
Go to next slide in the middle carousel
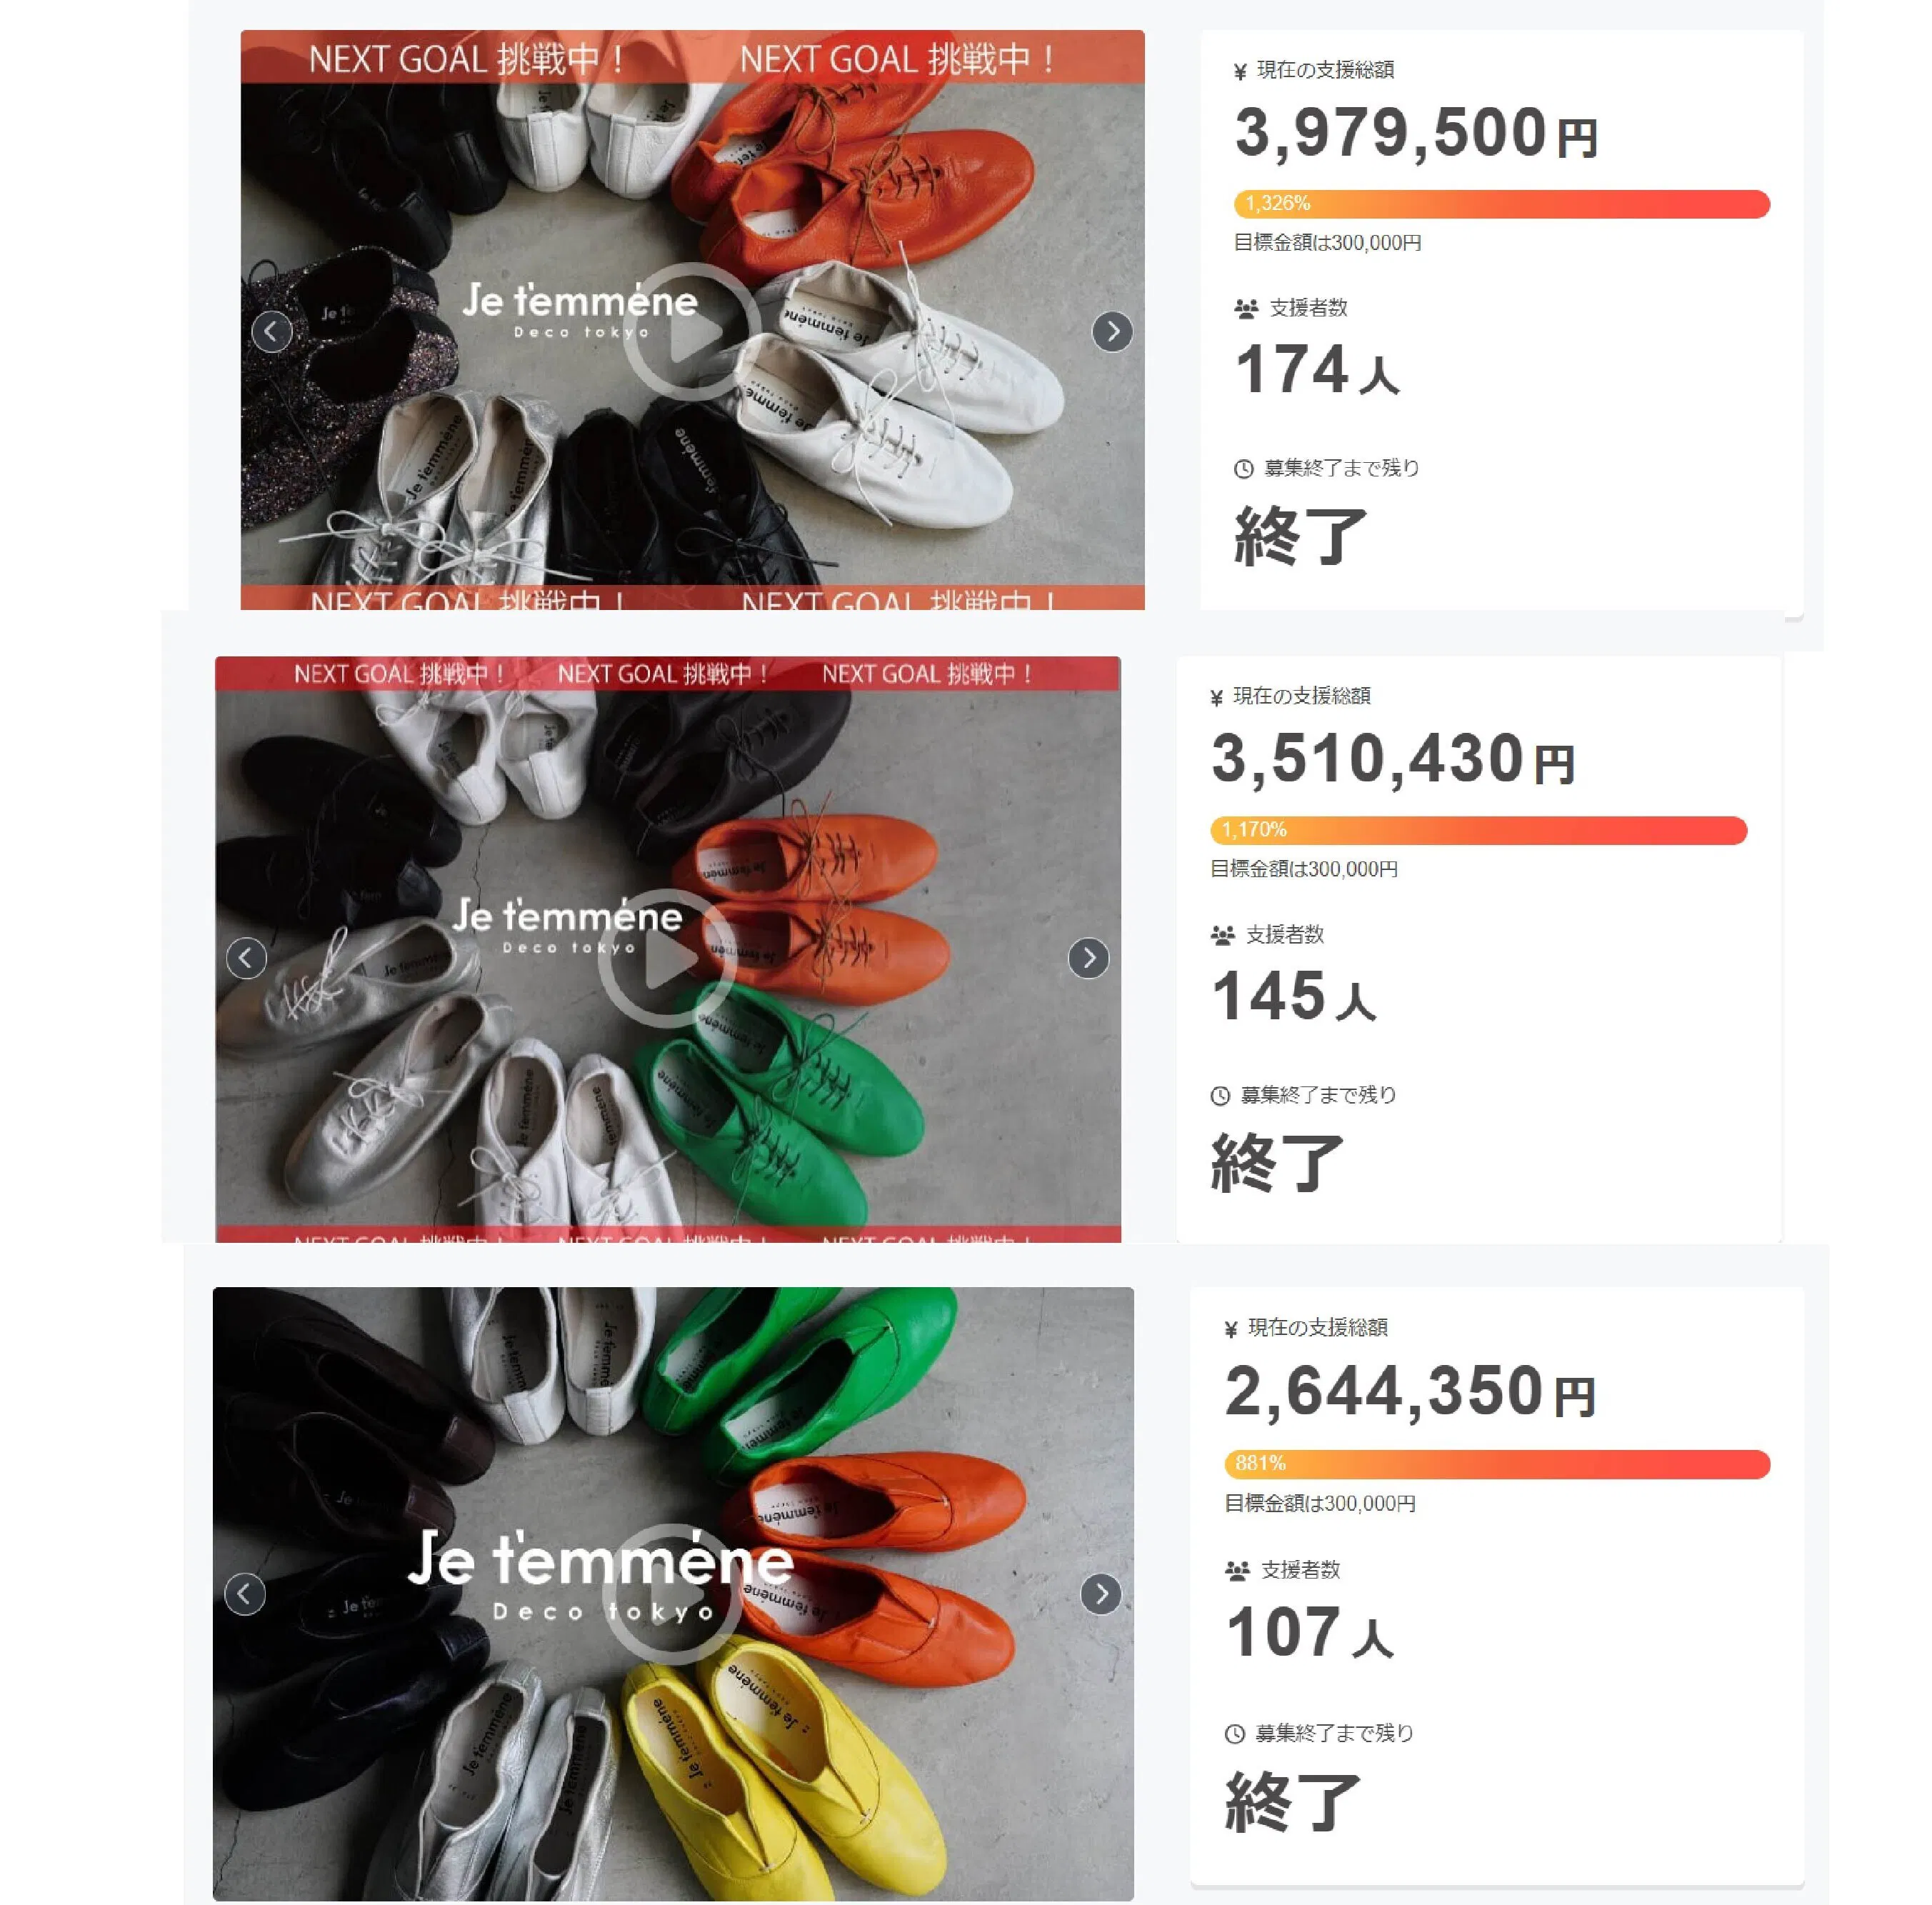click(x=1088, y=958)
